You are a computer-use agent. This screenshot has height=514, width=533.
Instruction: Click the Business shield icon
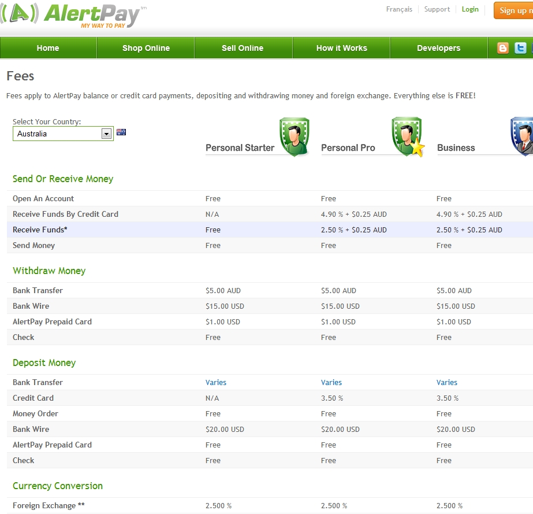tap(522, 137)
